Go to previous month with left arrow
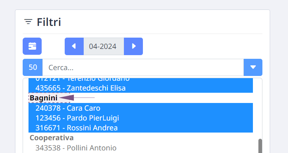288x153 pixels. click(74, 46)
